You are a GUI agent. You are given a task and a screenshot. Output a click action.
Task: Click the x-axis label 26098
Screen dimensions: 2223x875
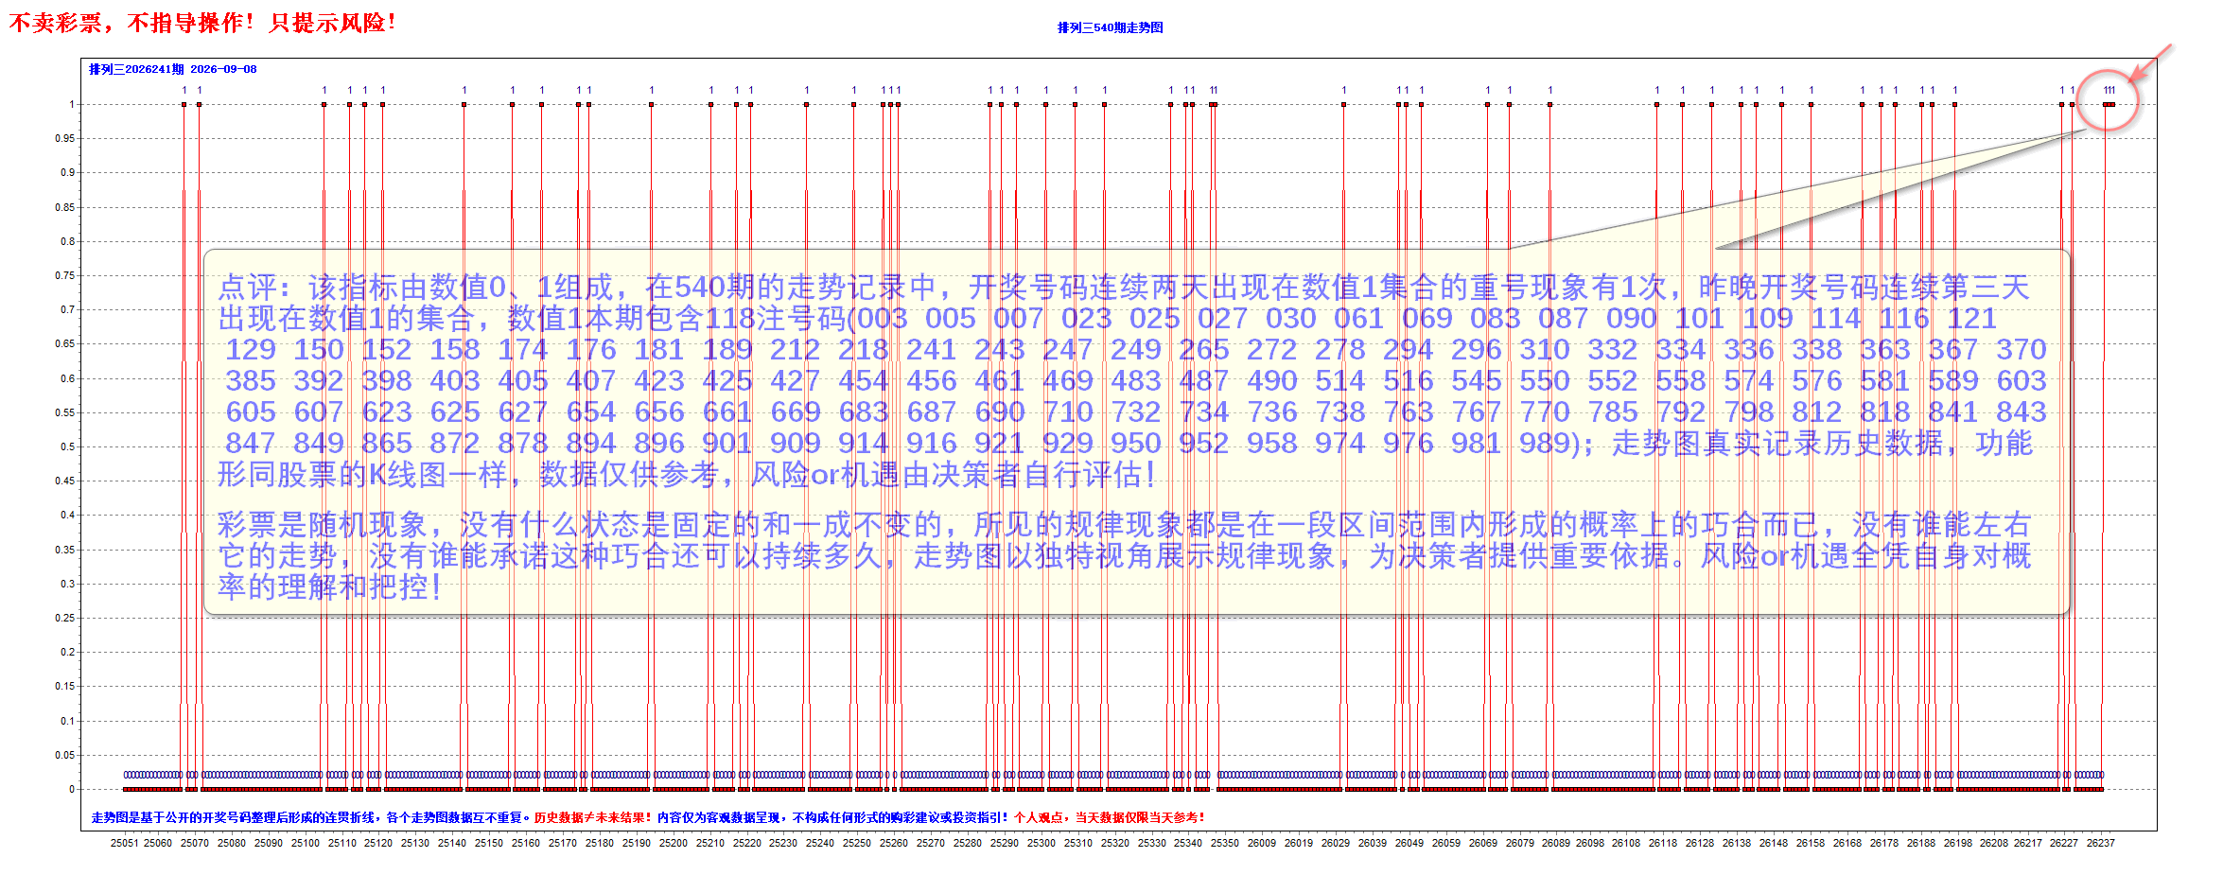click(1590, 843)
